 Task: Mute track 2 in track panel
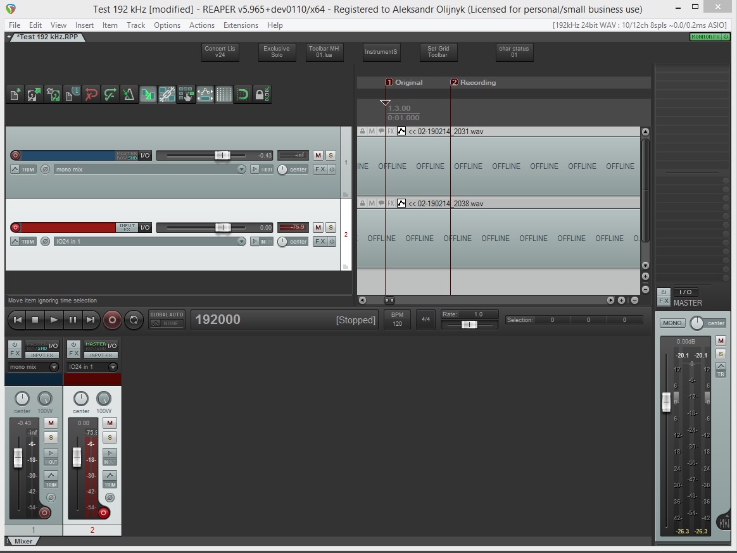(x=318, y=227)
